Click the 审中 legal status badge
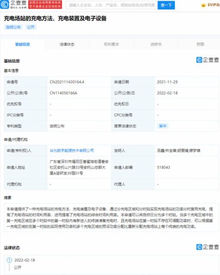 (163, 126)
